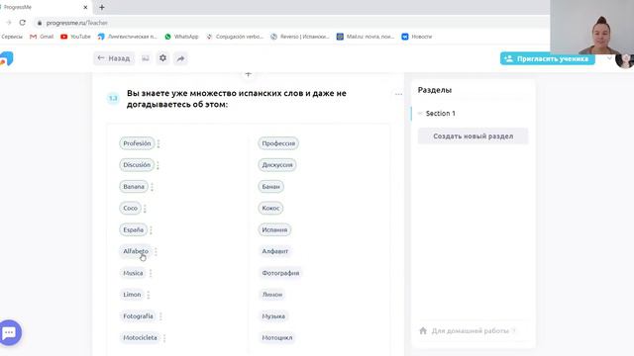Open the exercise three-dots options menu
Viewport: 634px width, 356px height.
pyautogui.click(x=398, y=94)
